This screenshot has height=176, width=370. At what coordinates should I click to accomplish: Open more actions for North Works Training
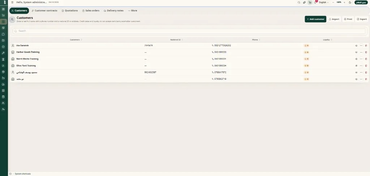coord(361,59)
